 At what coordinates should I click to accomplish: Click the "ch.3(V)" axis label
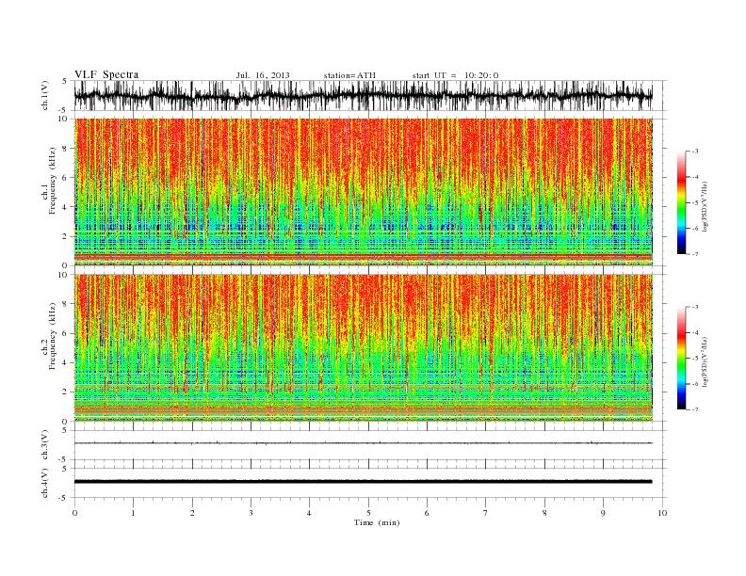45,445
